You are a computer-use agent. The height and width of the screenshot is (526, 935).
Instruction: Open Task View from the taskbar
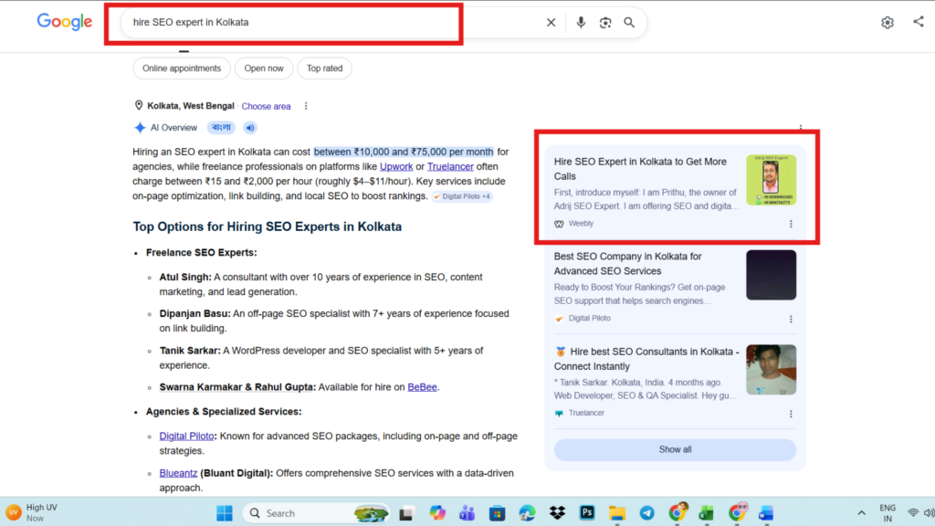coord(406,513)
